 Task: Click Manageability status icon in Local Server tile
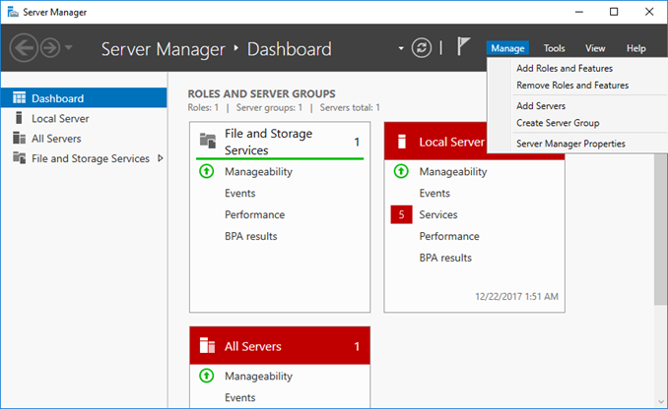[x=401, y=171]
